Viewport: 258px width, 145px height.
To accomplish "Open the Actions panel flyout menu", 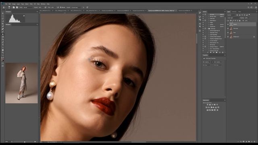I will pyautogui.click(x=225, y=12).
